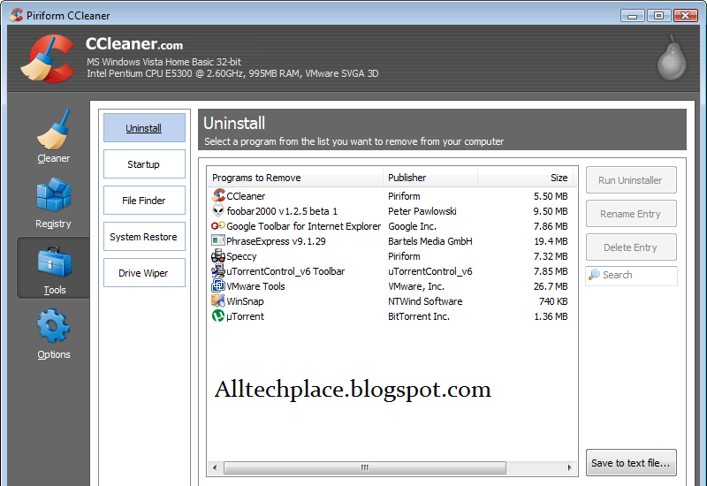Open the Cleaner section broom icon
The height and width of the screenshot is (486, 707).
[x=54, y=129]
